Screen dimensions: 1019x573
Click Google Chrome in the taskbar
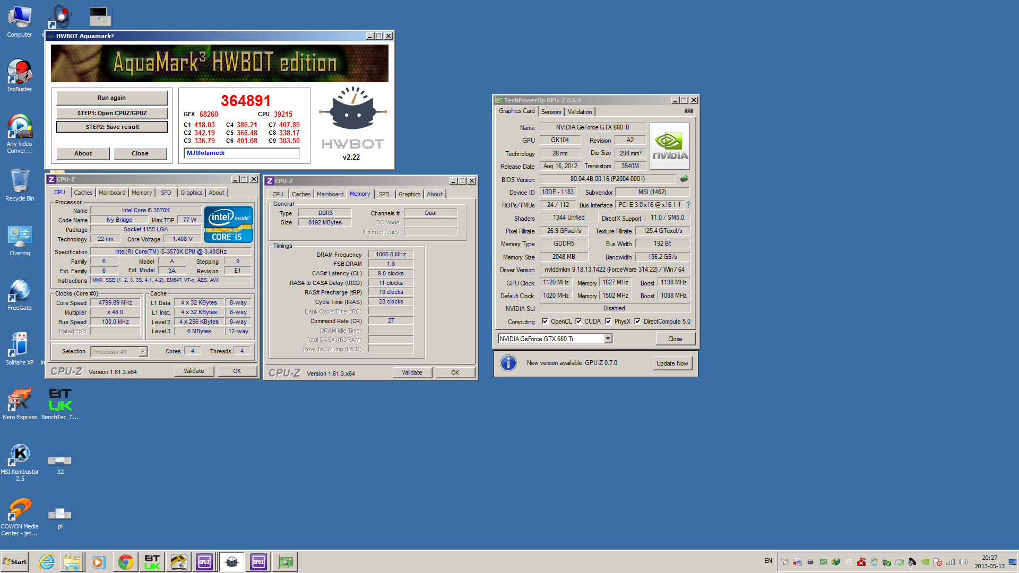[x=126, y=562]
